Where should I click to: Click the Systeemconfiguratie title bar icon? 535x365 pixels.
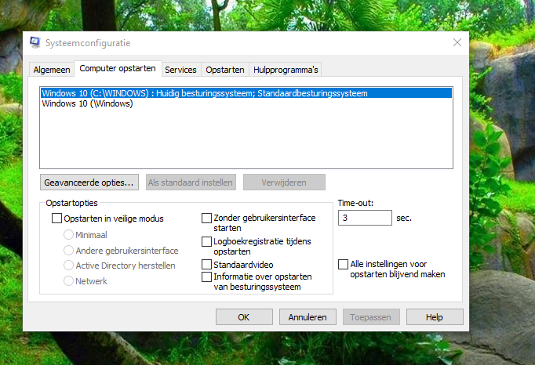35,42
